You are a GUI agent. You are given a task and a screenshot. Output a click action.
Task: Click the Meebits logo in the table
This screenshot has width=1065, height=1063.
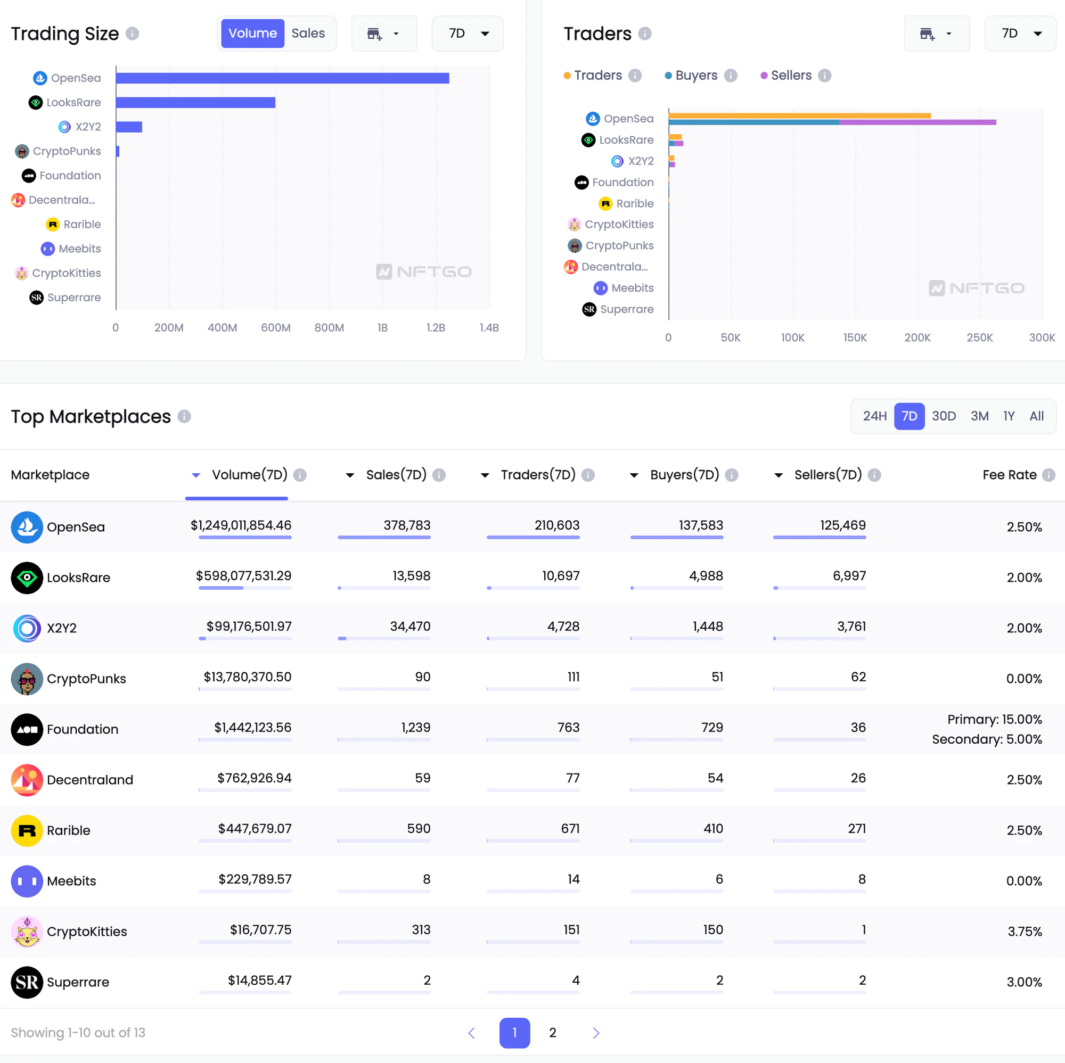[x=27, y=881]
